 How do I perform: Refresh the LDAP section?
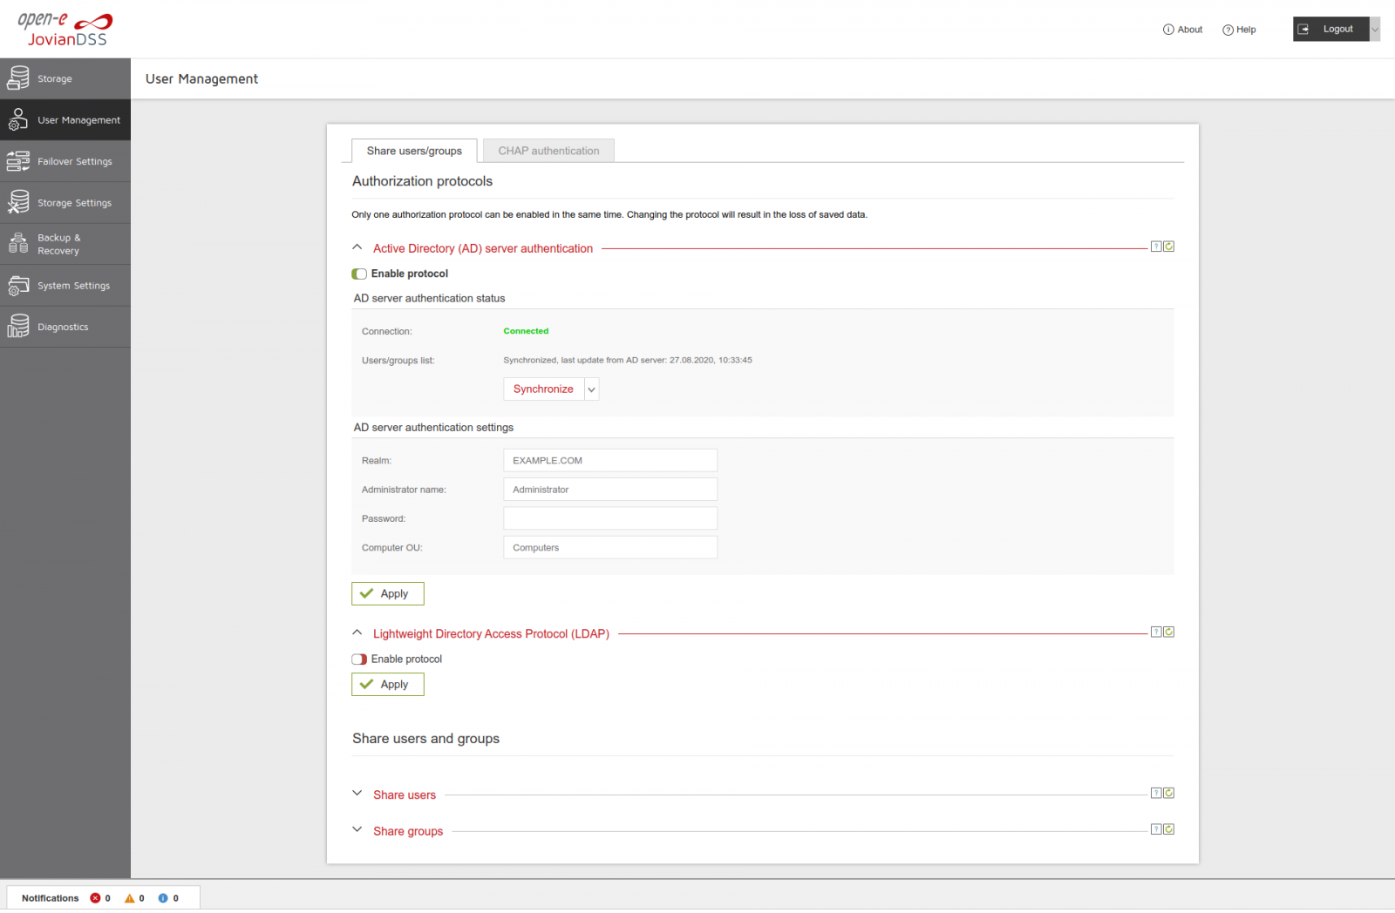point(1169,632)
